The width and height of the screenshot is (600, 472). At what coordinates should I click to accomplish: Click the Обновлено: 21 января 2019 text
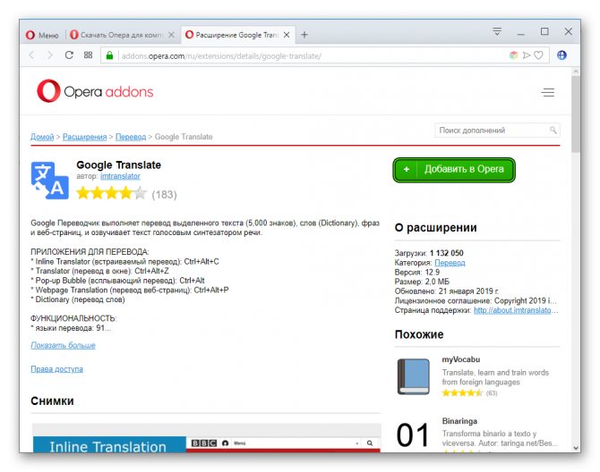pyautogui.click(x=447, y=291)
